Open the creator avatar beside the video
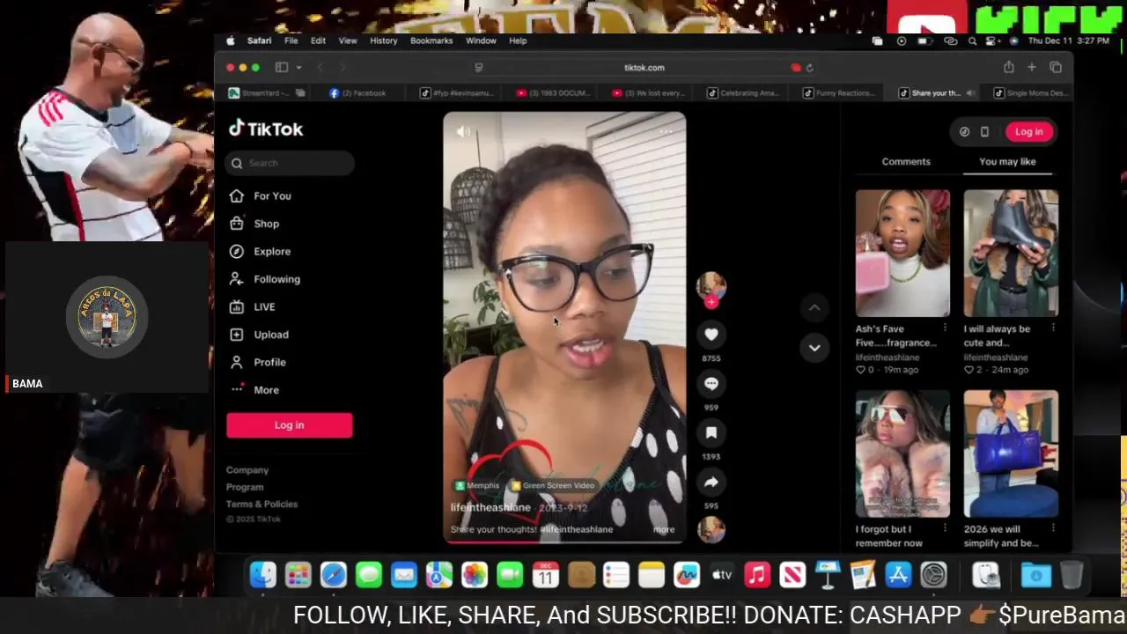1127x634 pixels. click(711, 285)
